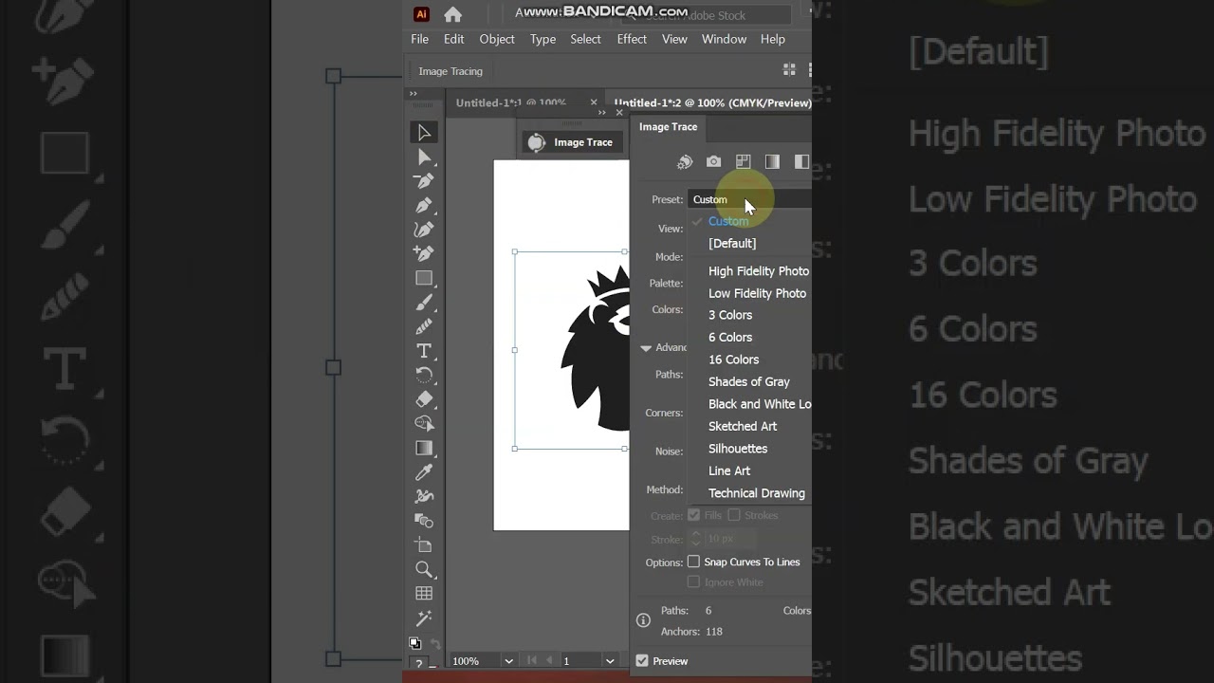
Task: Open the Arrange Documents grid icon
Action: pyautogui.click(x=789, y=70)
